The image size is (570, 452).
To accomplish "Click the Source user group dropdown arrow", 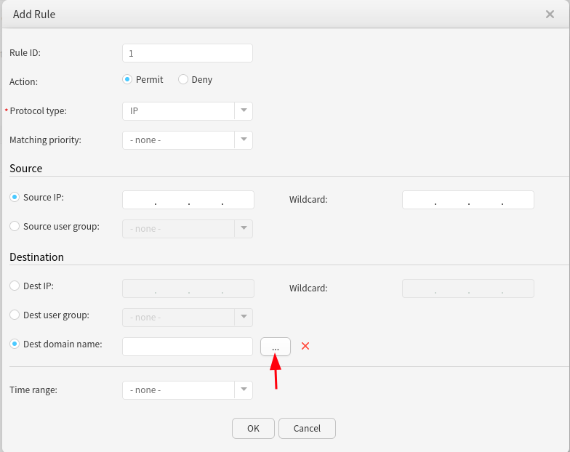I will pos(243,229).
